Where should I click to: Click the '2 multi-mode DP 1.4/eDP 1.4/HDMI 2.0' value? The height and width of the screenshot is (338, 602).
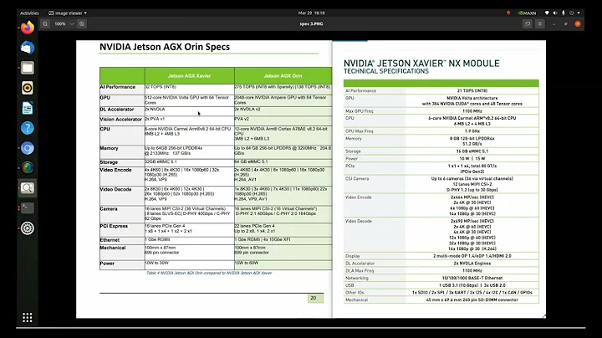pyautogui.click(x=472, y=256)
